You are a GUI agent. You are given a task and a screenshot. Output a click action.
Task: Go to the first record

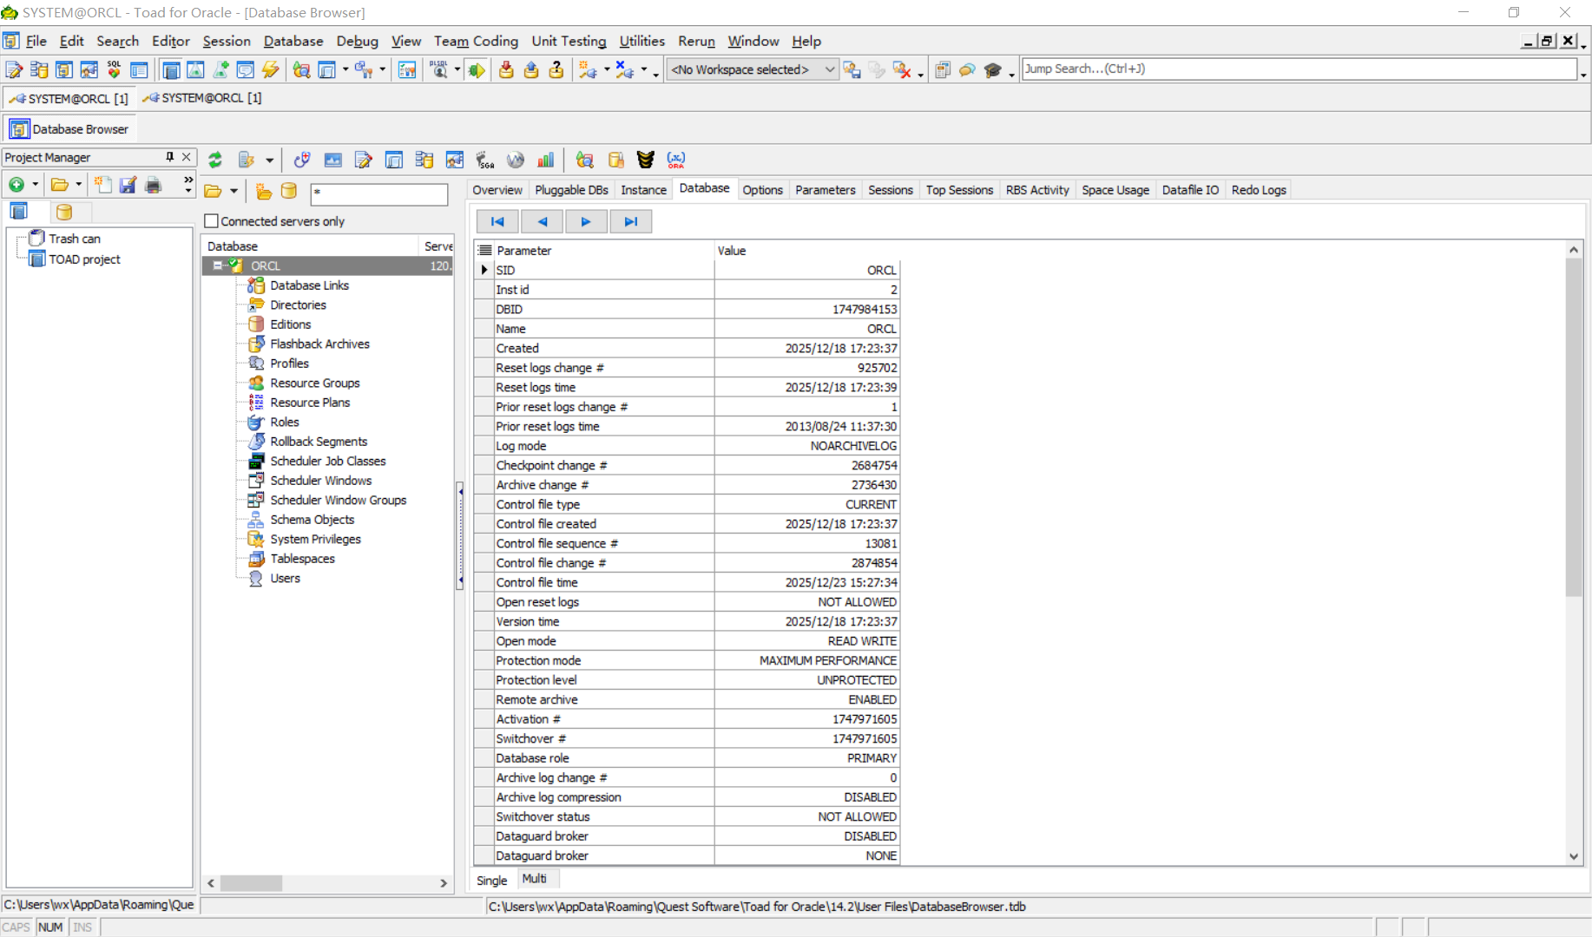point(497,222)
